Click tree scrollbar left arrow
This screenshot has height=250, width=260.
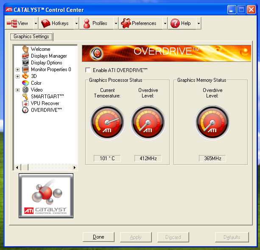tap(17, 167)
